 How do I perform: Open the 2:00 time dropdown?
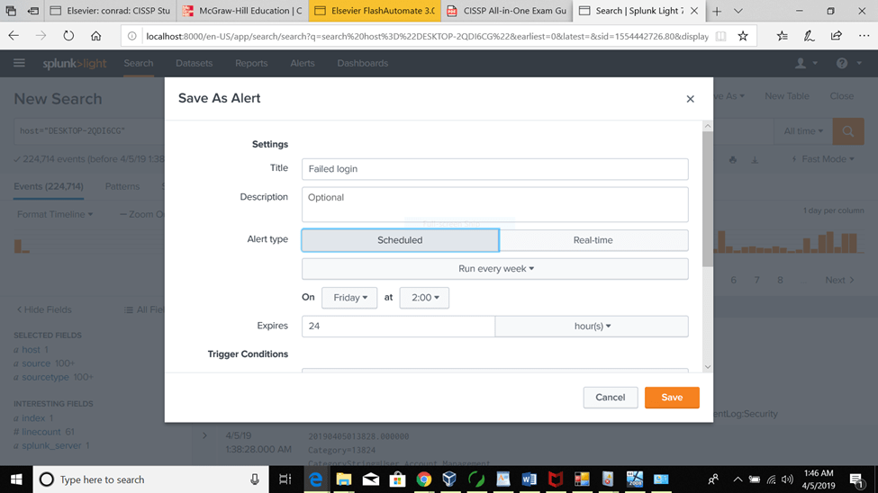(424, 298)
